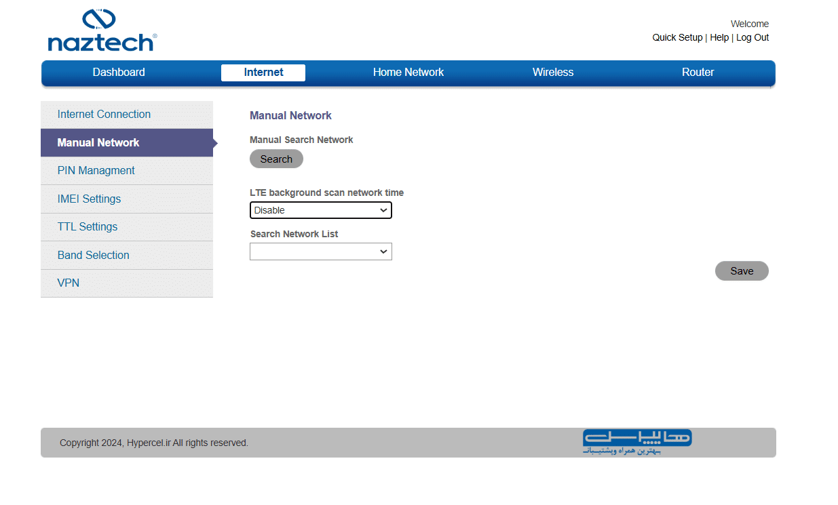Expand LTE background scan time dropdown
This screenshot has width=838, height=505.
320,211
